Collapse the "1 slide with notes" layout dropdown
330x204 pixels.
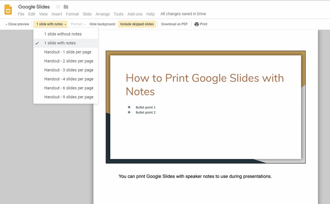tap(50, 24)
